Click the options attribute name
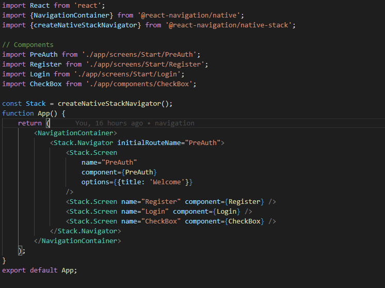This screenshot has height=288, width=385. click(x=95, y=182)
